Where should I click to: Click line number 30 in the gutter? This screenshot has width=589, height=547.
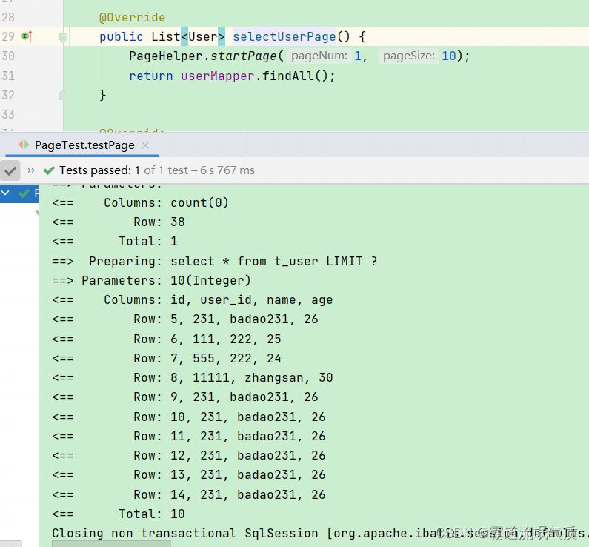pos(8,56)
